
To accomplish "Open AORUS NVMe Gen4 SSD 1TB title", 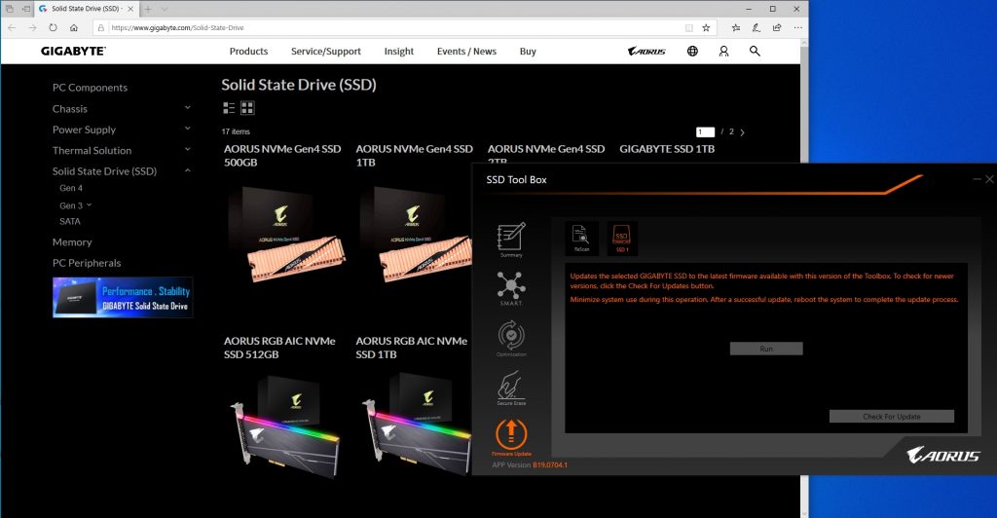I will click(414, 155).
